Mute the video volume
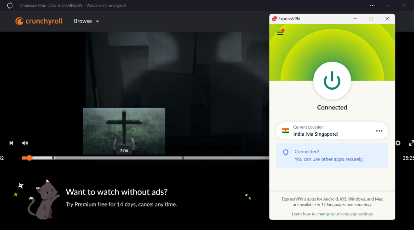414x230 pixels. 25,143
